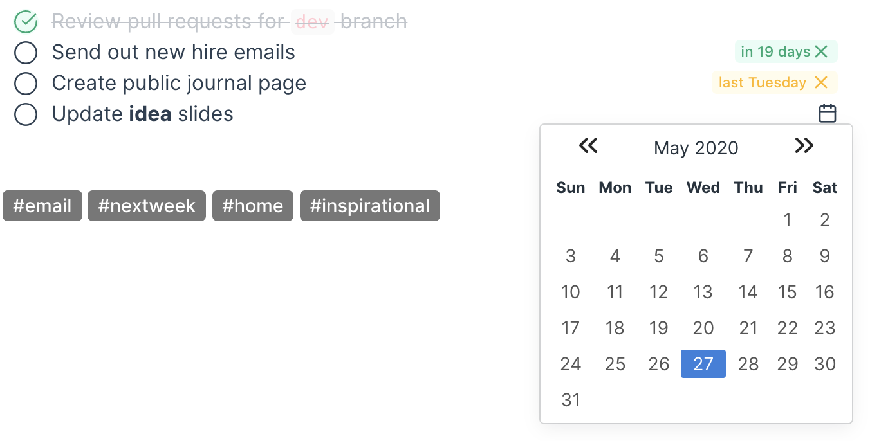Choose the #inspirational tag
Image resolution: width=870 pixels, height=441 pixels.
370,206
